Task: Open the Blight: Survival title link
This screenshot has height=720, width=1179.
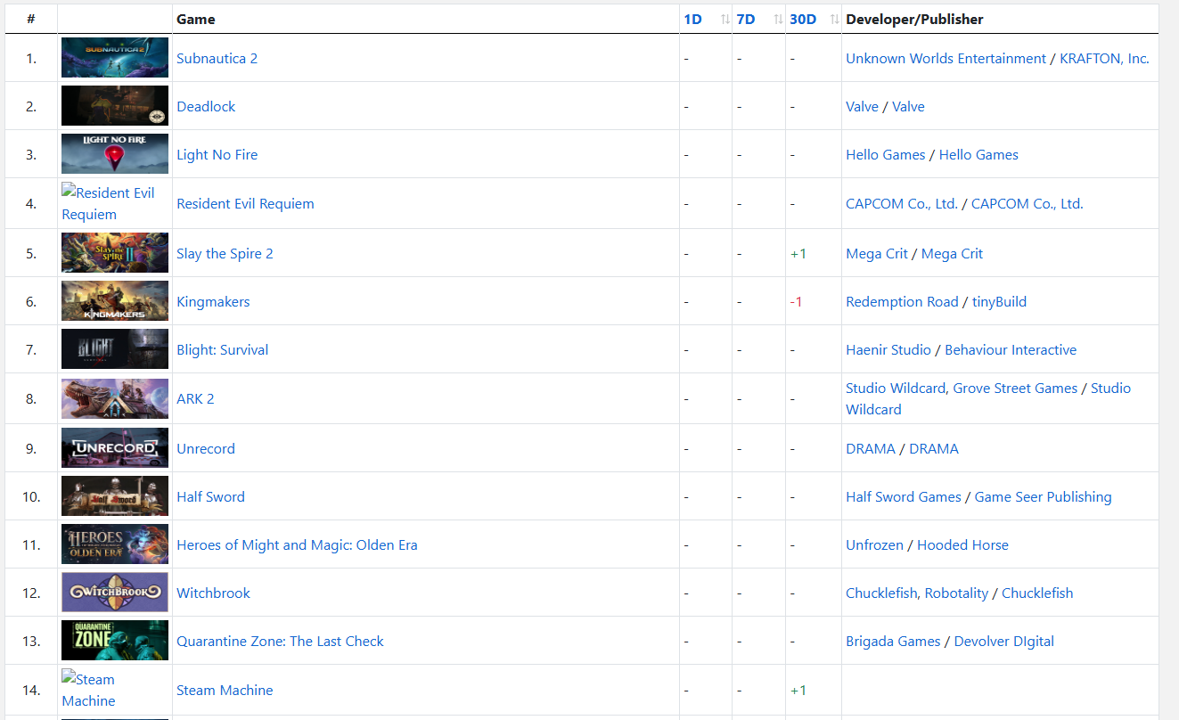Action: click(x=222, y=350)
